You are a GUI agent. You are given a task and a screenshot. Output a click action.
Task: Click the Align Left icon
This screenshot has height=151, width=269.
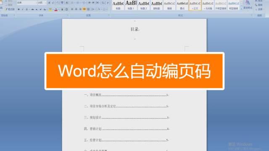(72, 9)
